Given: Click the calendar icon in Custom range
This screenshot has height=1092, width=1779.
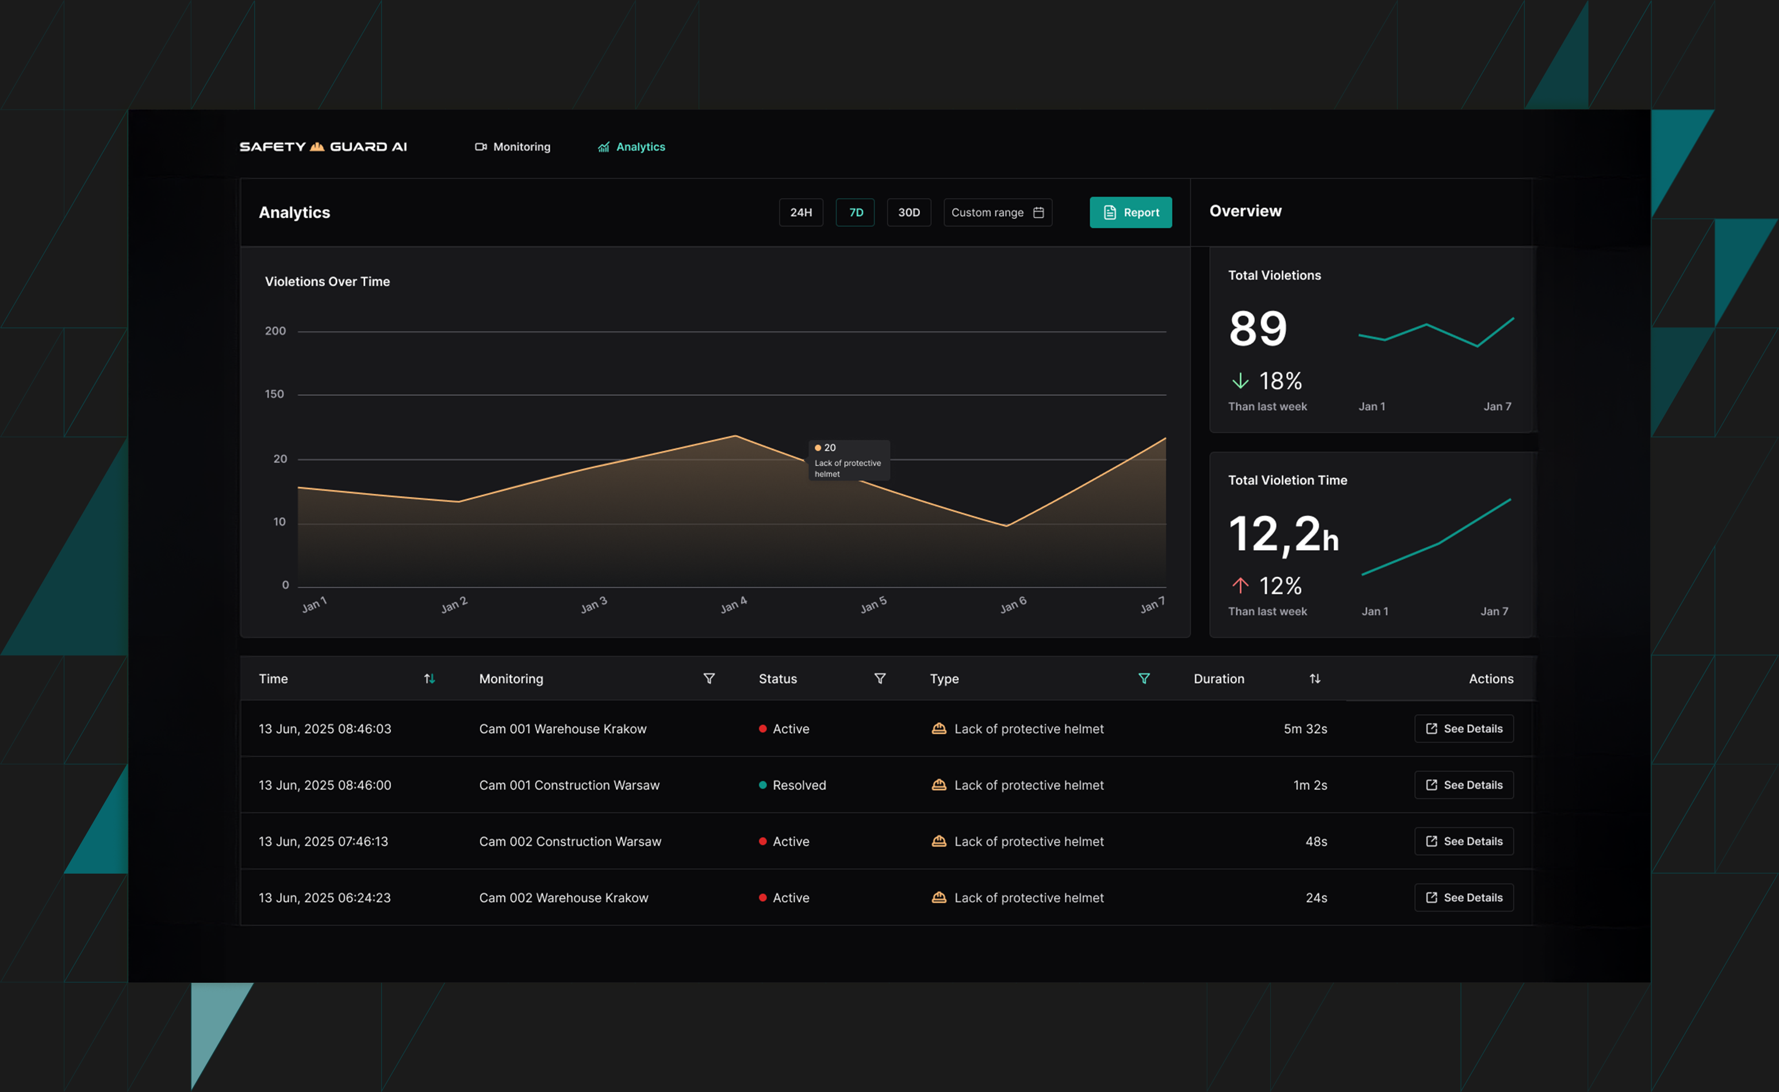Looking at the screenshot, I should point(1038,212).
